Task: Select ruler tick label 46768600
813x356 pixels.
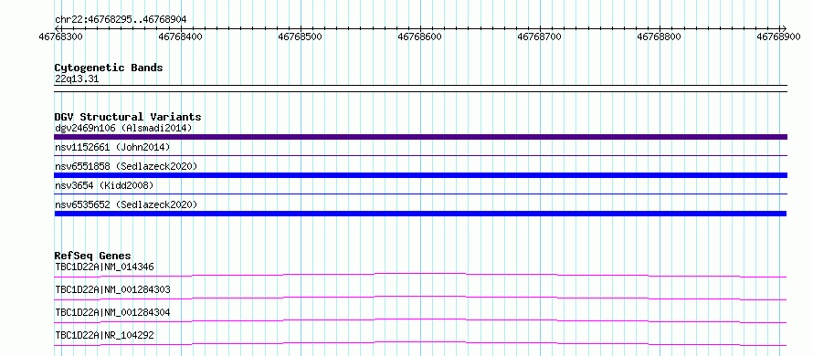Action: click(420, 37)
